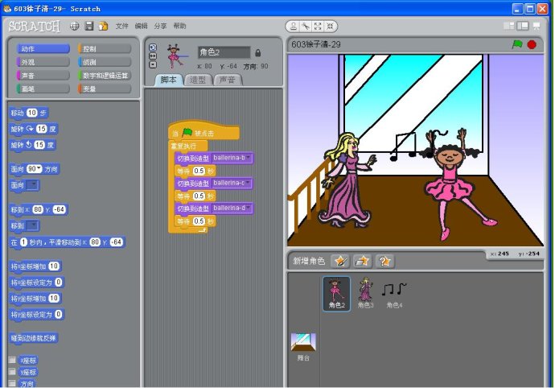555x388 pixels.
Task: Select the duplicate stamp tool
Action: [294, 27]
